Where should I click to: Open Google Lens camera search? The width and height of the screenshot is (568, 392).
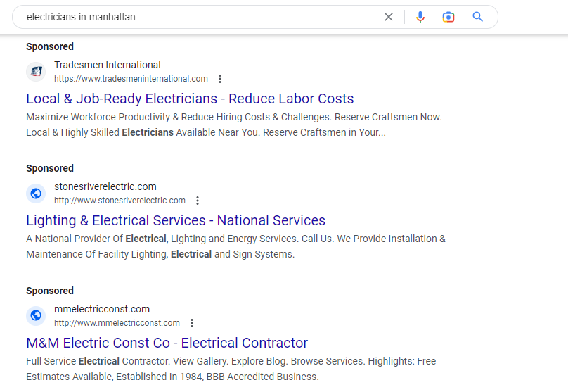448,17
